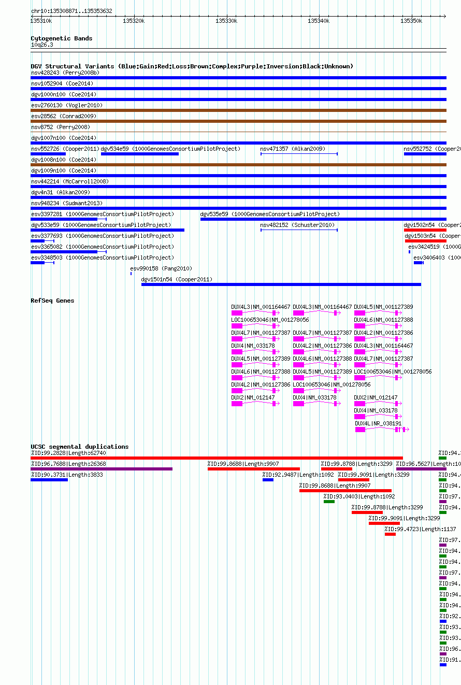Image resolution: width=461 pixels, height=685 pixels.
Task: Select variant nsv442214 (McCarroll2008)
Action: (70, 181)
